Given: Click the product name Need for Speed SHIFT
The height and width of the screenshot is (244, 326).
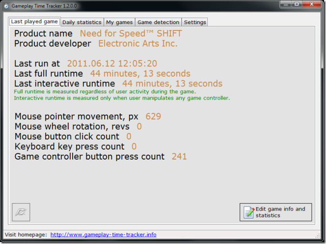Looking at the screenshot, I should coord(131,33).
